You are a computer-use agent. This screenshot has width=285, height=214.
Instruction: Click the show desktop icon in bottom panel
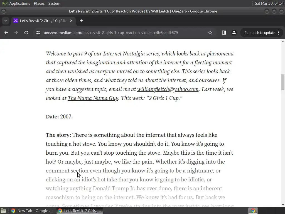[3, 211]
